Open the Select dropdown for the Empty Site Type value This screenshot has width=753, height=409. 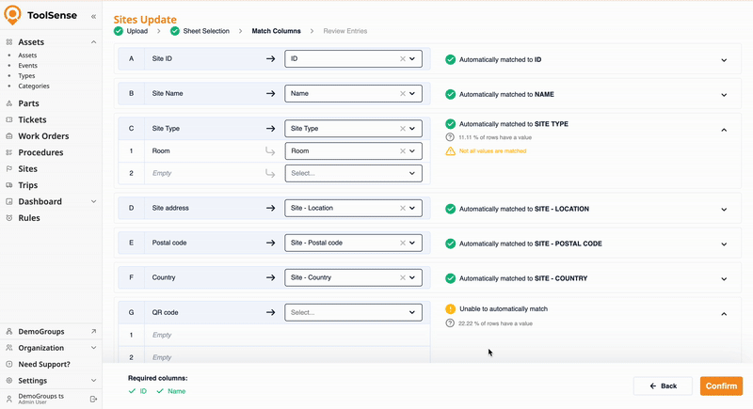pos(353,173)
